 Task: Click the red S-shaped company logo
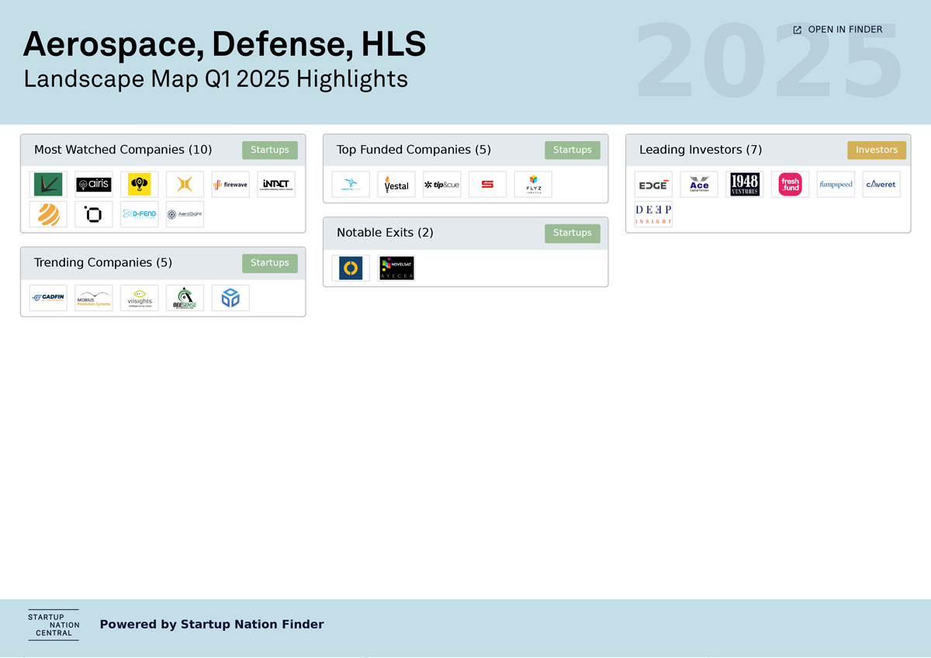click(x=487, y=185)
